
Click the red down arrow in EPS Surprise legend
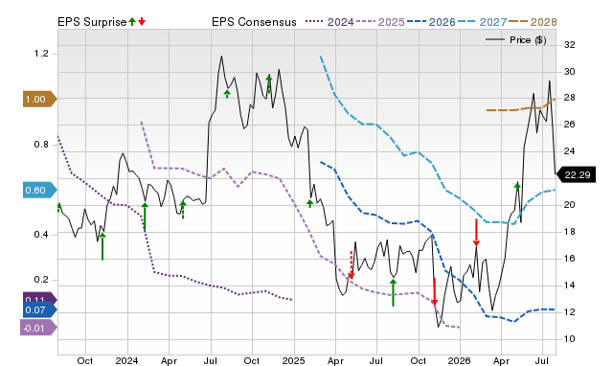142,22
